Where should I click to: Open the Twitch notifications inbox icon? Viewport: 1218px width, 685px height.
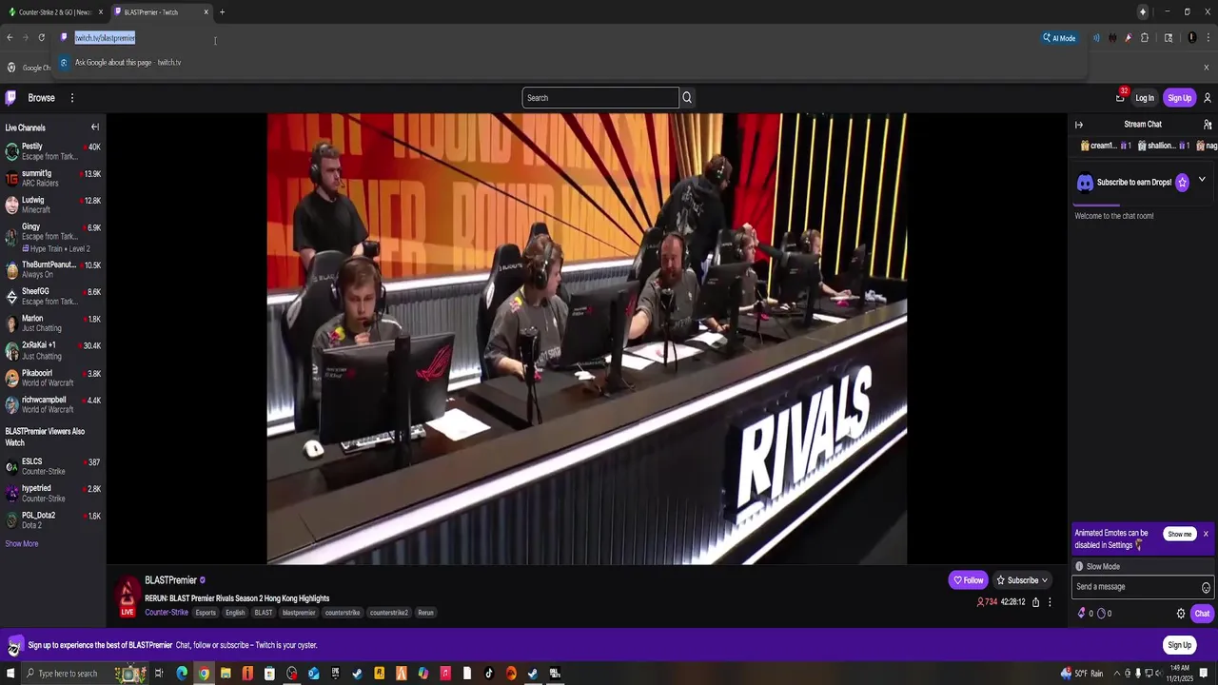[1120, 97]
